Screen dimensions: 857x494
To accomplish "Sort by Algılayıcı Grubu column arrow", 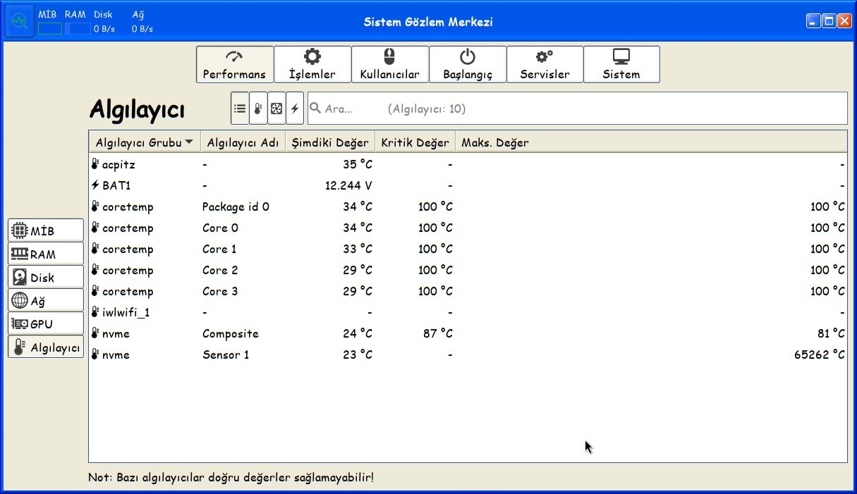I will pos(189,142).
